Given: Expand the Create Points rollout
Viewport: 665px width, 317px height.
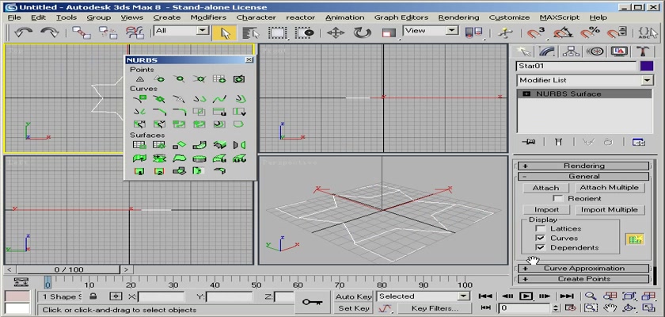Looking at the screenshot, I should point(583,279).
